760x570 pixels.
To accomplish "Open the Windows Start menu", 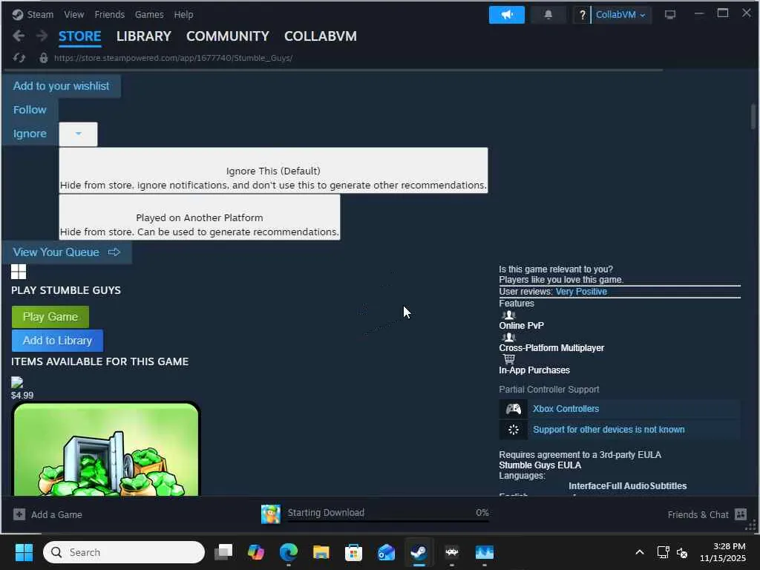I will click(24, 552).
